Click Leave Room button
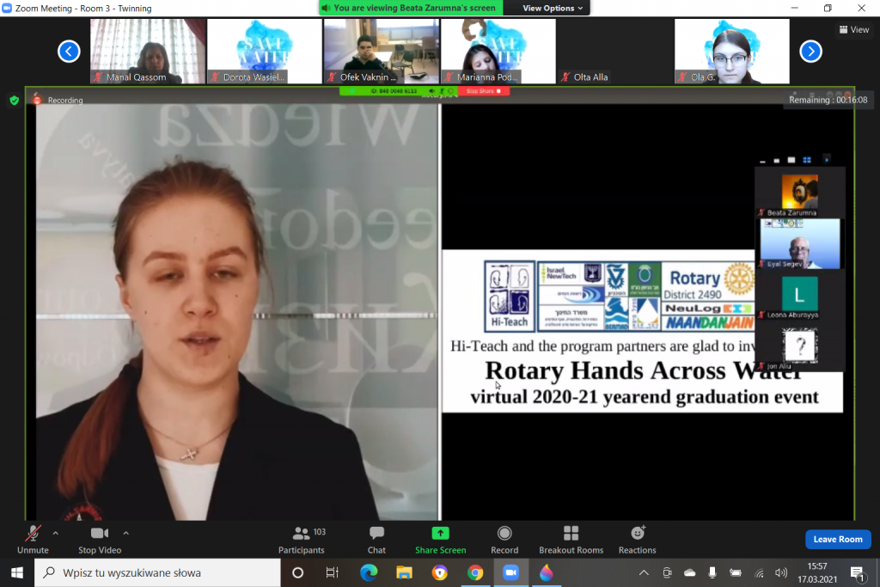The height and width of the screenshot is (587, 880). (x=837, y=539)
